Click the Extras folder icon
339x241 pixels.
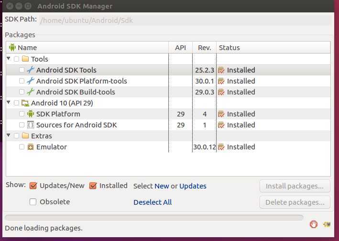(x=25, y=136)
